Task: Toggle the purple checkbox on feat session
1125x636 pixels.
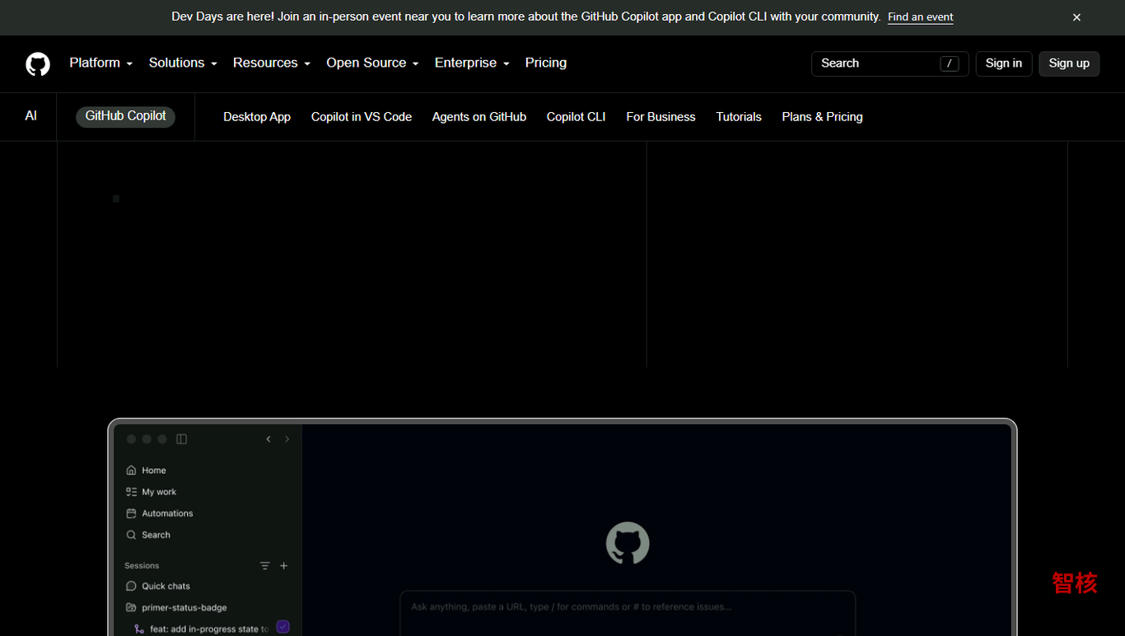Action: pos(282,627)
